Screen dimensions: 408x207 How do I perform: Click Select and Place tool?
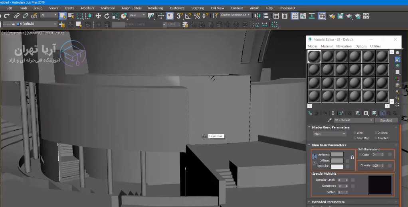point(124,16)
